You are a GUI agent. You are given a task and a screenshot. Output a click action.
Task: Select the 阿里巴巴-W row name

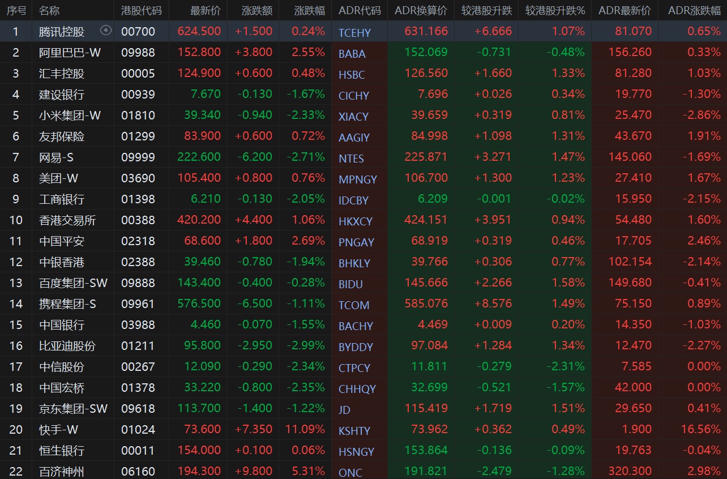[70, 53]
